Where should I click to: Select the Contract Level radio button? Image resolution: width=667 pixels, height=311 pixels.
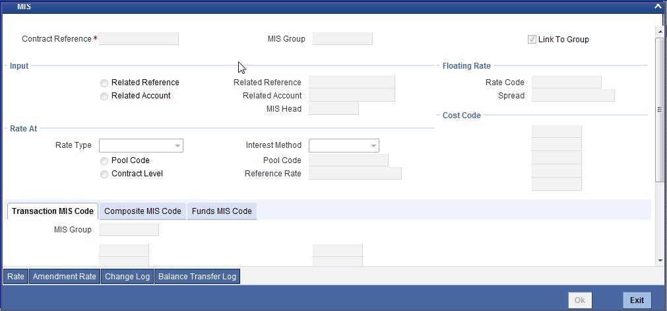coord(104,174)
